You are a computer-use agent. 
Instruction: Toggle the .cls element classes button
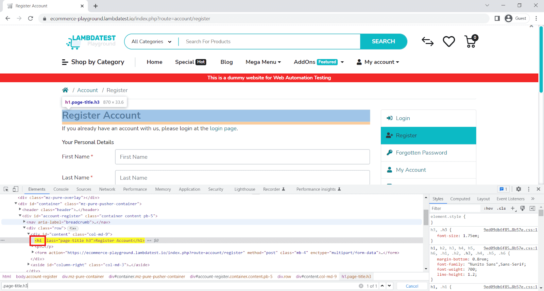502,208
